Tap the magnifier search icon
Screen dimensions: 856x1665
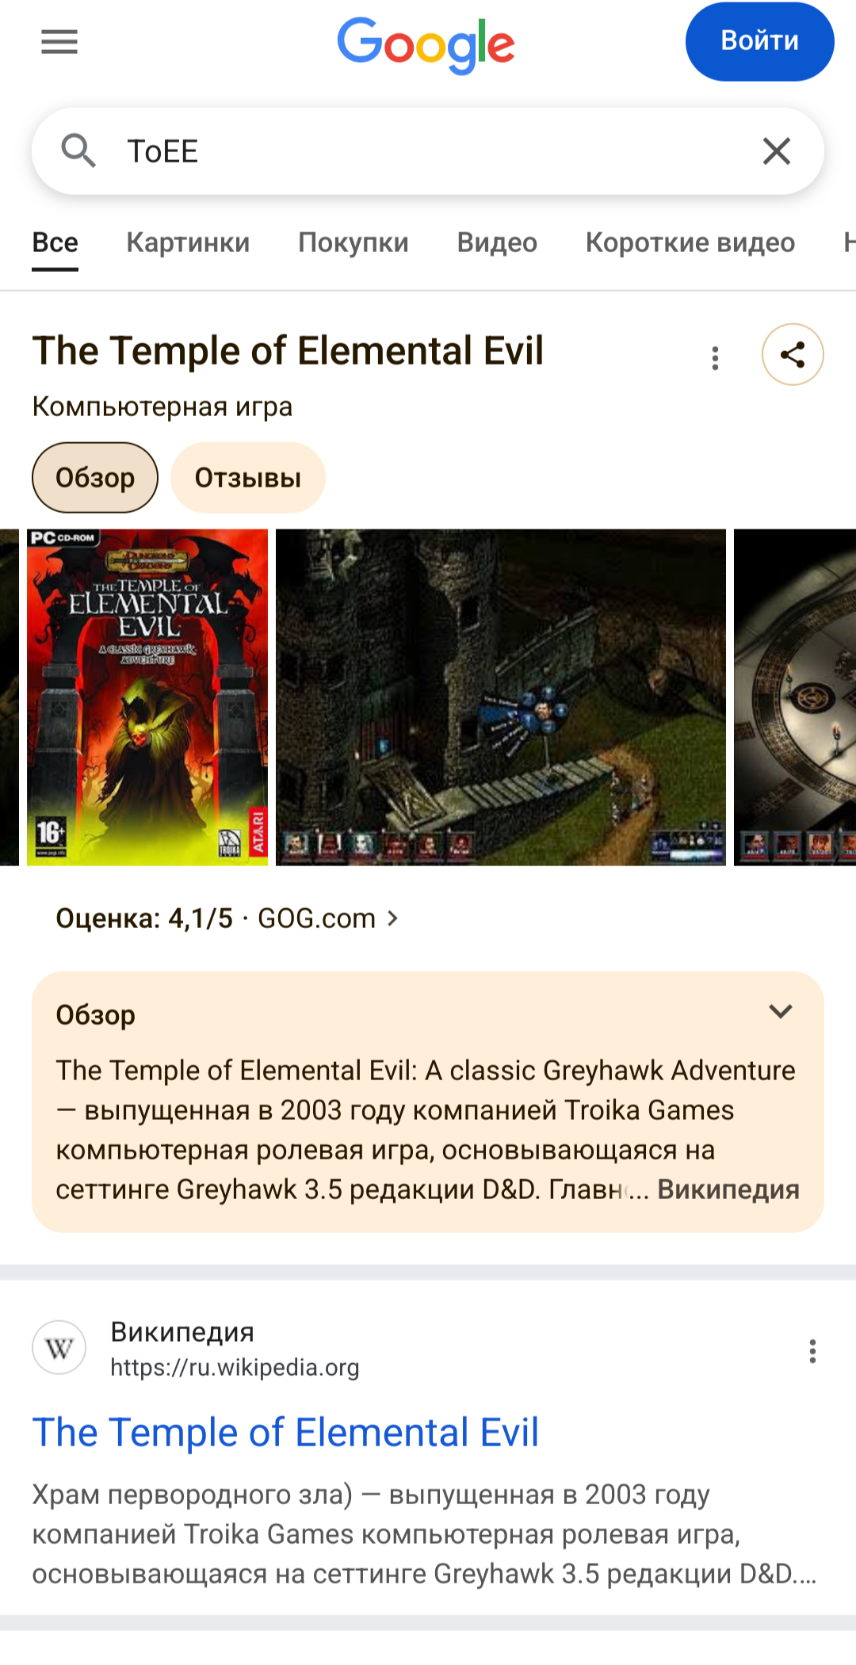[x=78, y=151]
